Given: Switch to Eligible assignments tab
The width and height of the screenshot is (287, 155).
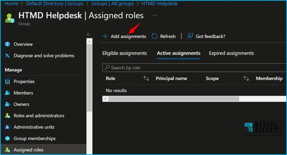Looking at the screenshot, I should [124, 53].
